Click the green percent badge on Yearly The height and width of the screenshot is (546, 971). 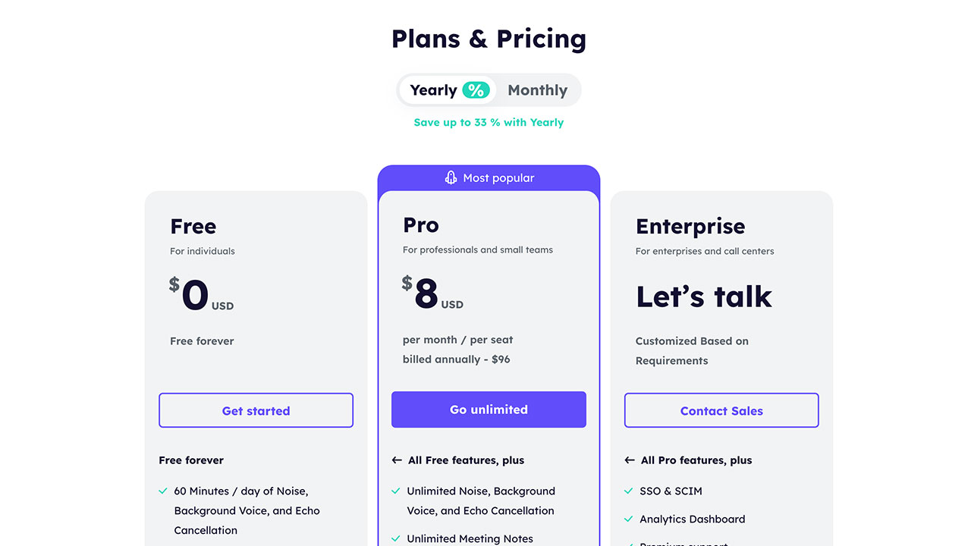(476, 90)
